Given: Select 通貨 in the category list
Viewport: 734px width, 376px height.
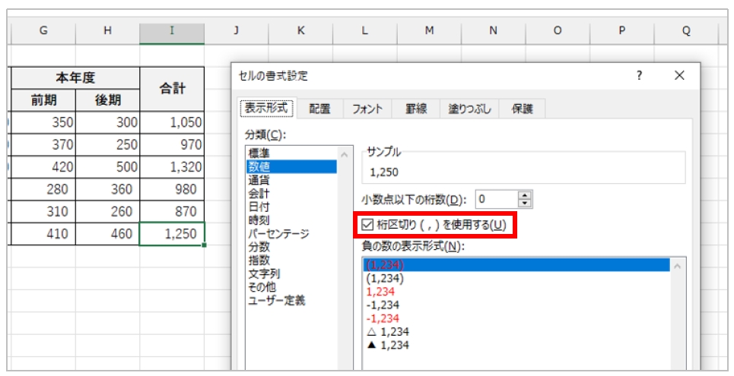Looking at the screenshot, I should [291, 180].
